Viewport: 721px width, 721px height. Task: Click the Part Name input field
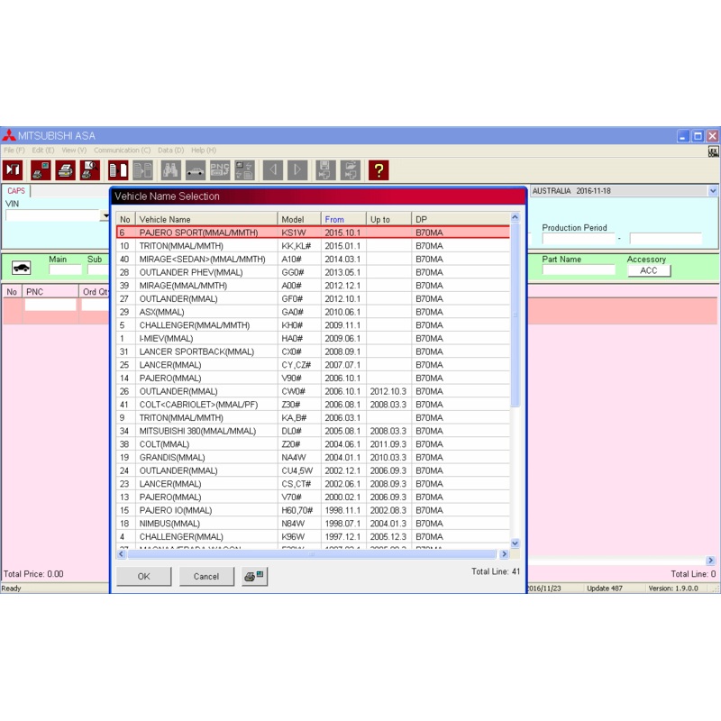579,269
